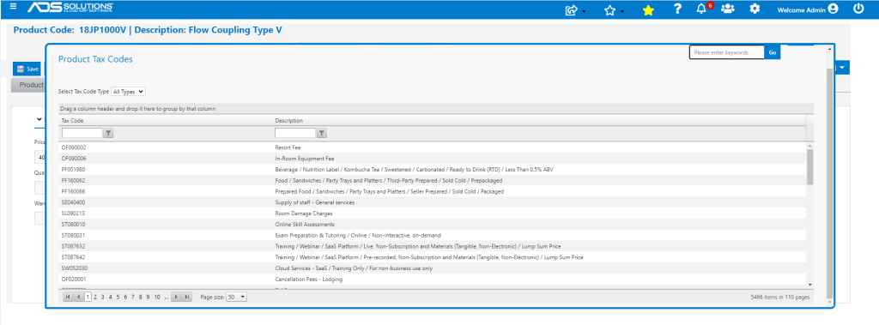Select tax code row ST087642

433,257
